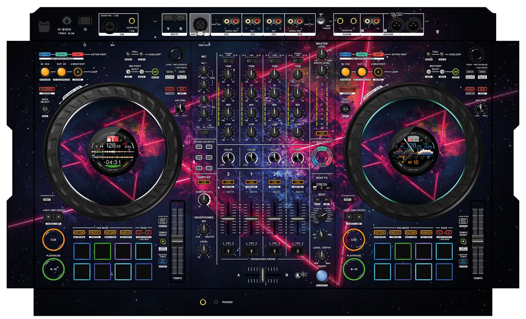Image resolution: width=526 pixels, height=319 pixels.
Task: Click channel 1 input selector switch above TRIM
Action: pos(251,61)
